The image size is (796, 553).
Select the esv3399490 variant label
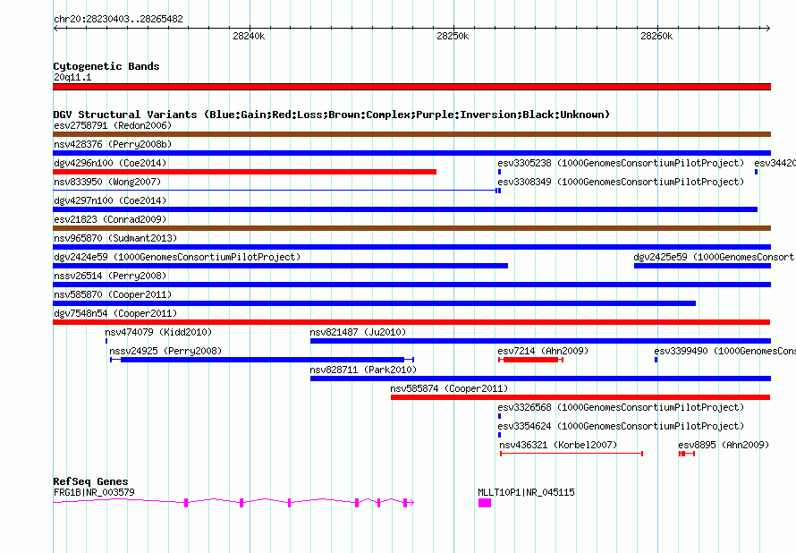[724, 351]
